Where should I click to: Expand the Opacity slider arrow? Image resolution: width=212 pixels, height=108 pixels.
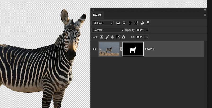click(x=147, y=30)
